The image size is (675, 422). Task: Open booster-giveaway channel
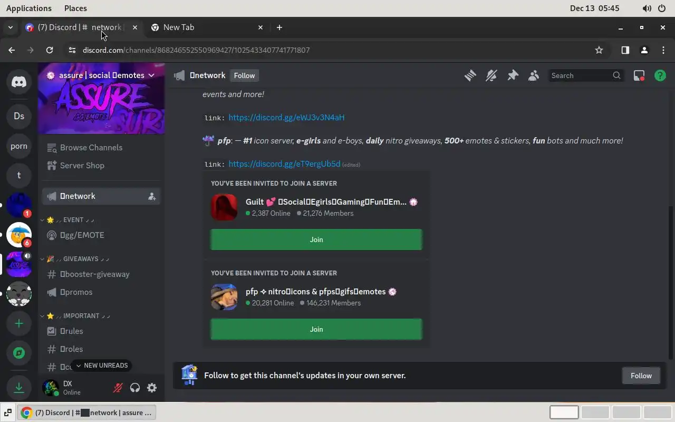101,274
